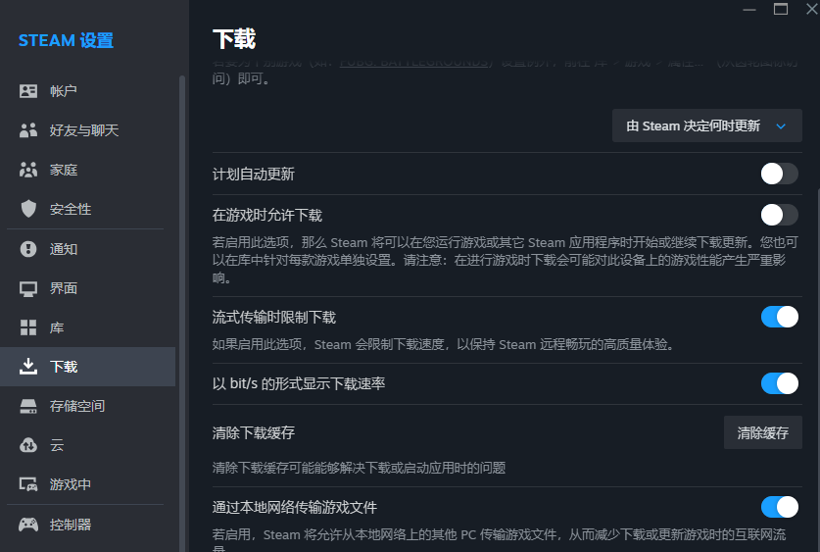Screen dimensions: 820x552
Task: Click the 下载 download arrow icon
Action: [x=28, y=367]
